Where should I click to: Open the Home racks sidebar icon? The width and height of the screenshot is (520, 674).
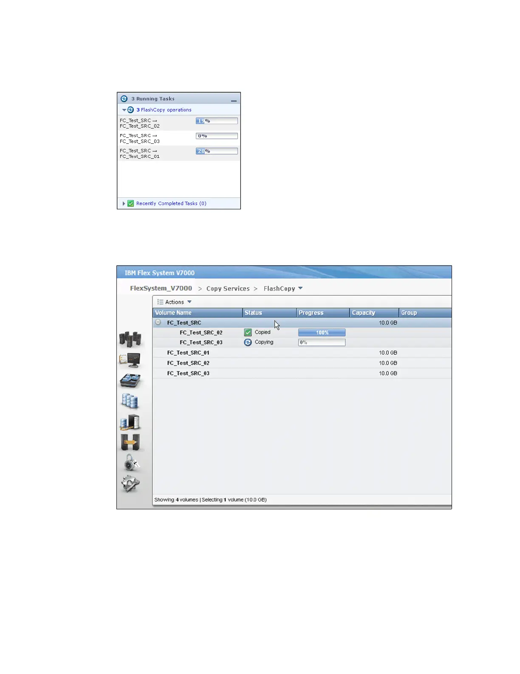click(130, 339)
